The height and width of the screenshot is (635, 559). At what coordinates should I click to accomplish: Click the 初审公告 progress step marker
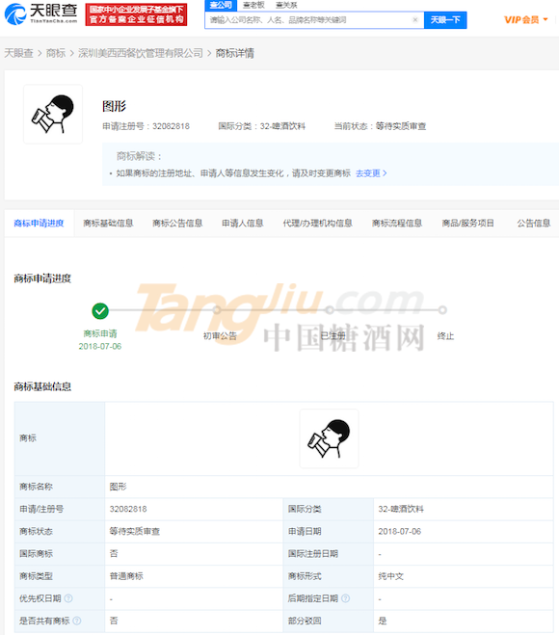point(217,310)
